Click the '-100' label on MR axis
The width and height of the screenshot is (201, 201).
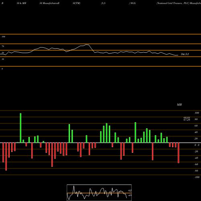(197, 177)
